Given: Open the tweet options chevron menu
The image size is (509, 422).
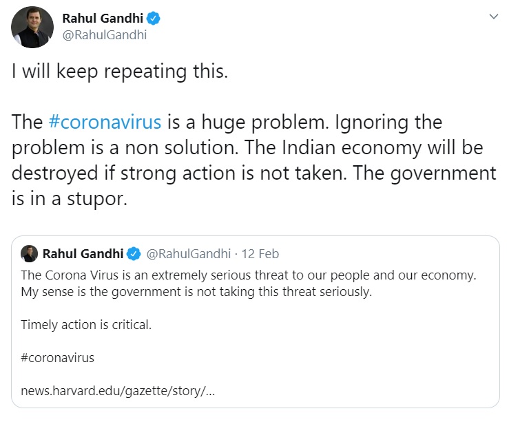Looking at the screenshot, I should point(492,17).
